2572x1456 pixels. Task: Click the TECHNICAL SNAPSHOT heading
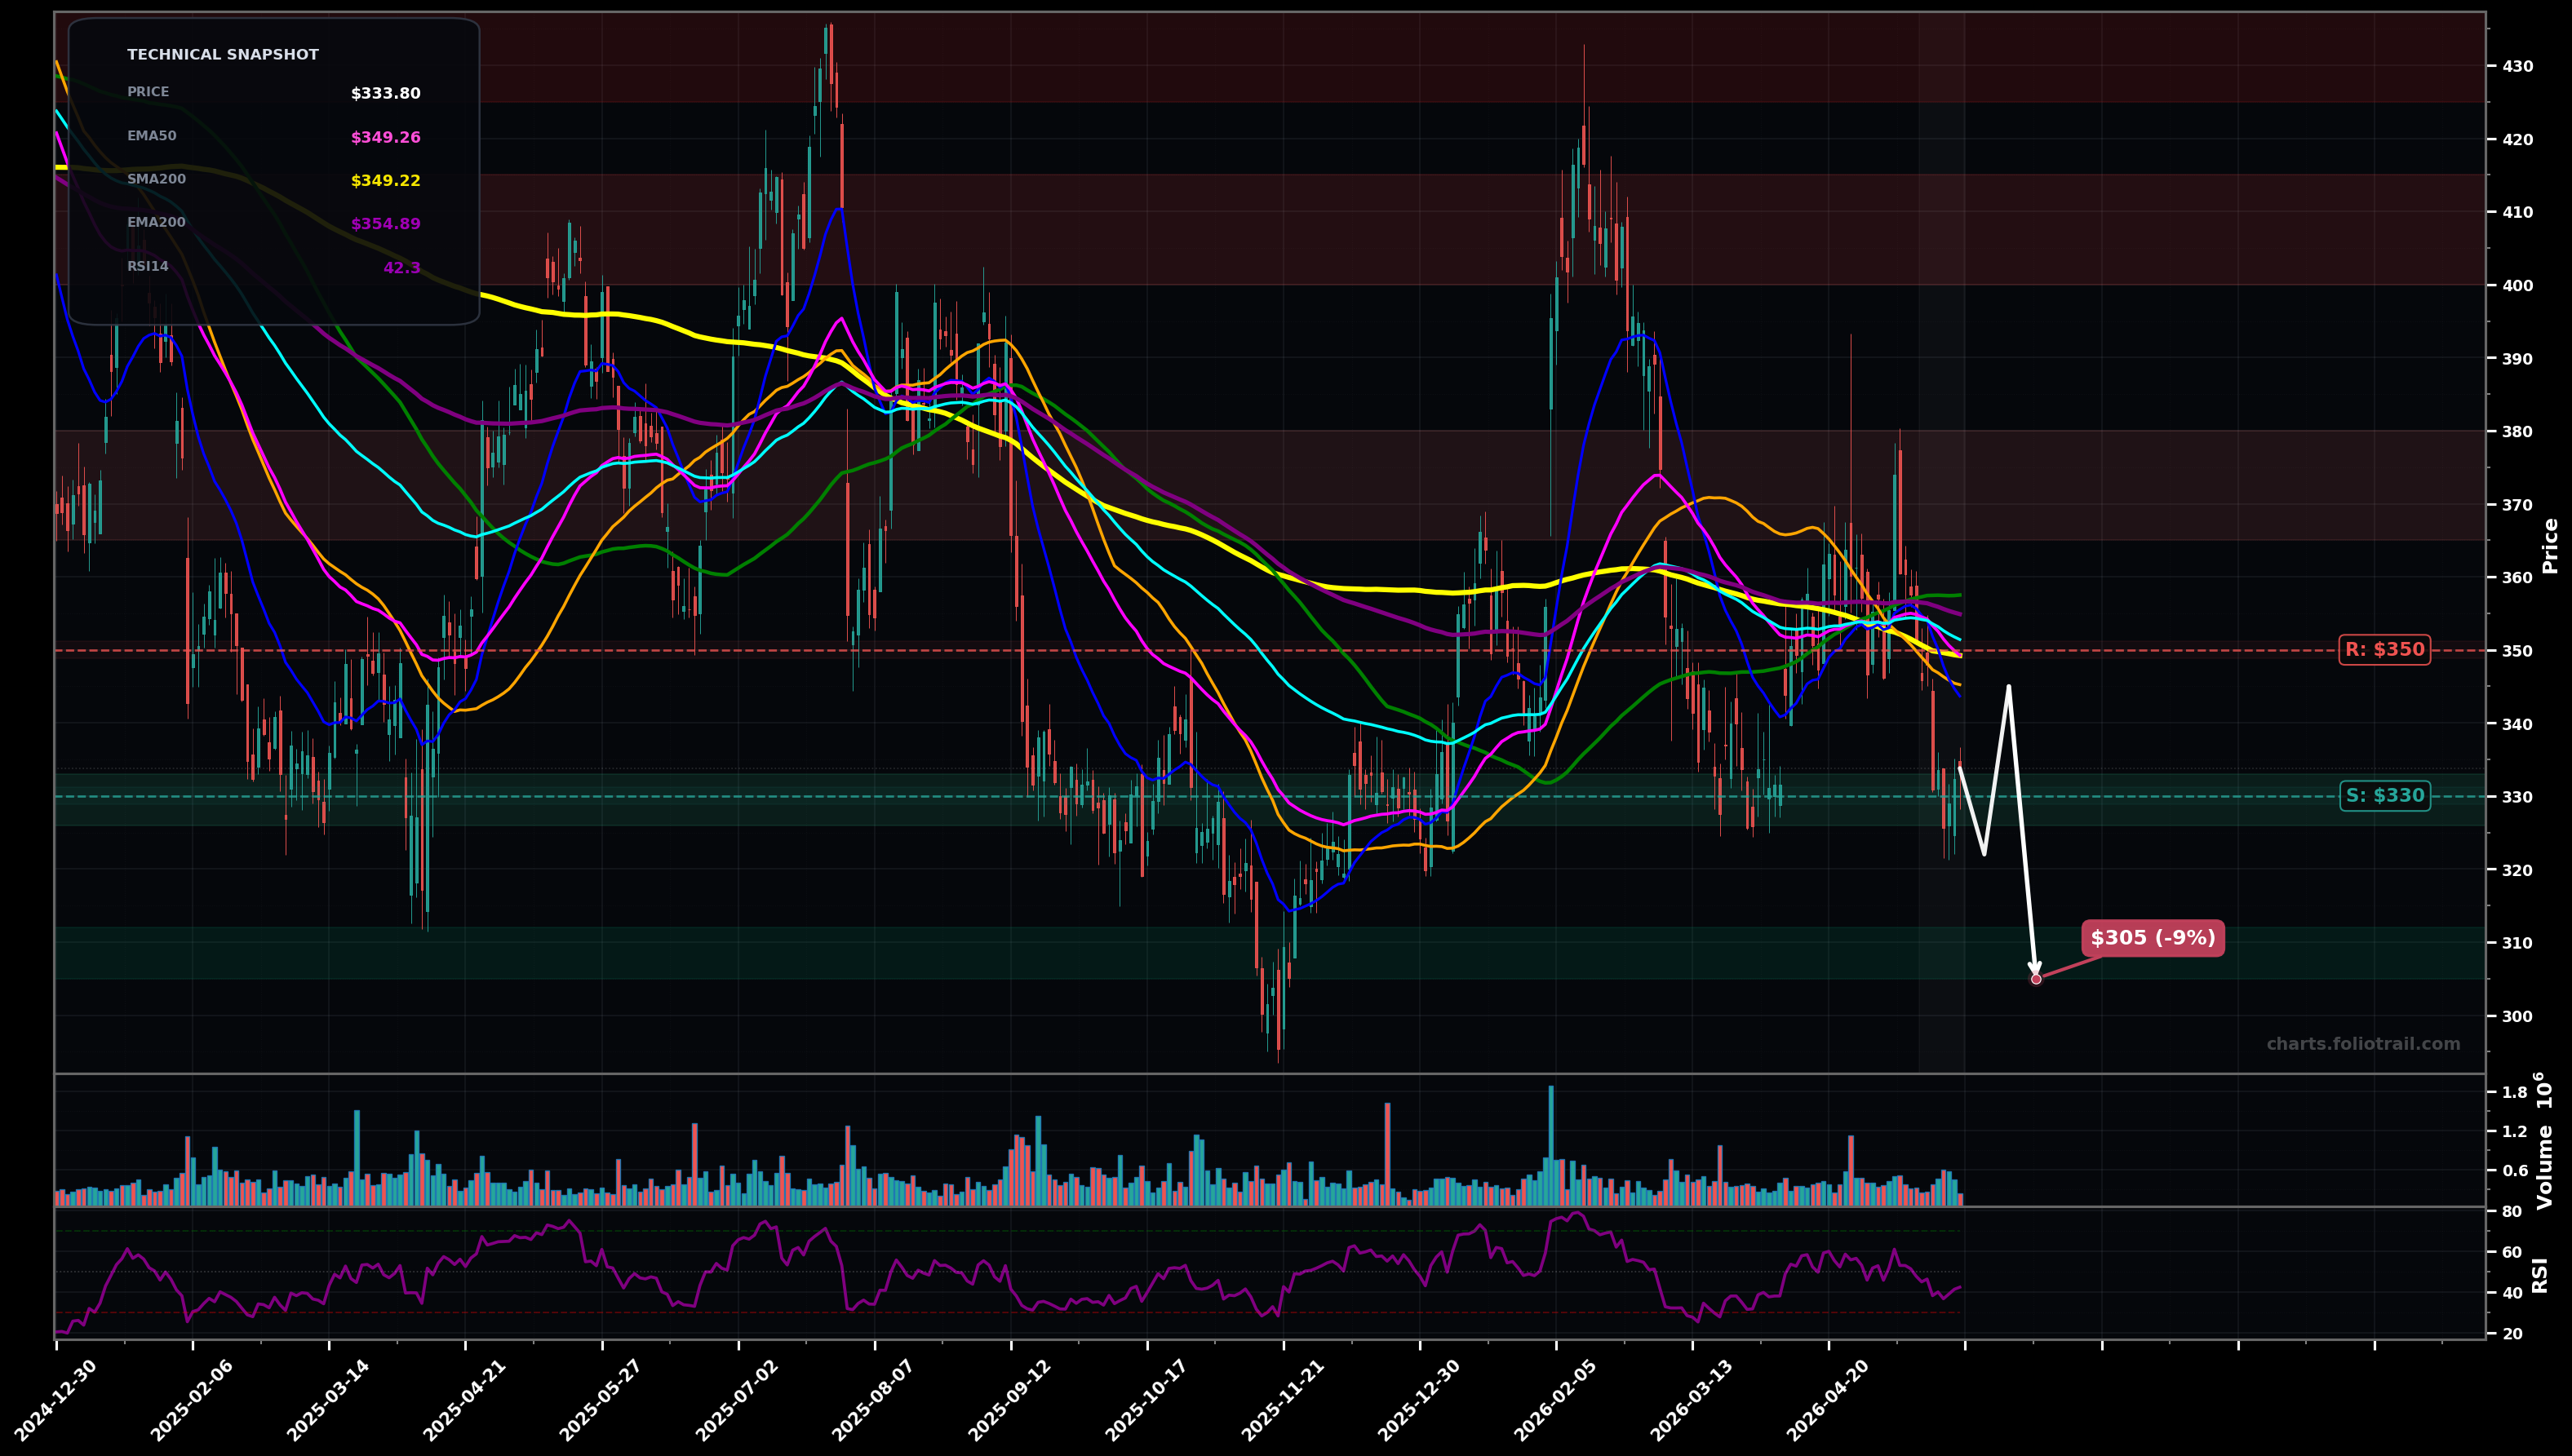tap(223, 55)
